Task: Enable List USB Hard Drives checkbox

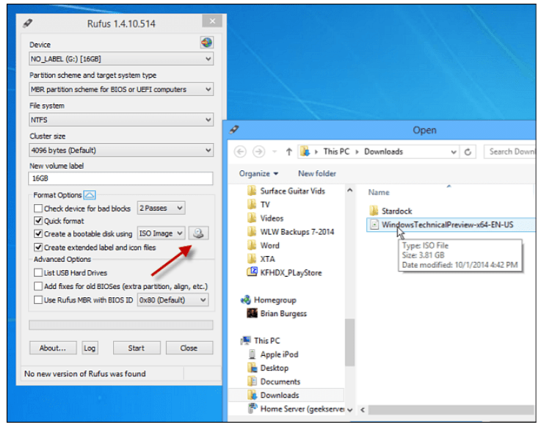Action: click(x=38, y=273)
